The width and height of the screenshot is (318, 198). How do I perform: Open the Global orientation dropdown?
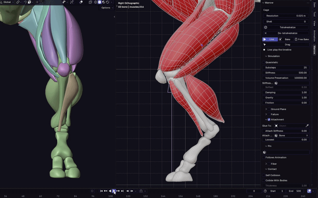click(7, 2)
